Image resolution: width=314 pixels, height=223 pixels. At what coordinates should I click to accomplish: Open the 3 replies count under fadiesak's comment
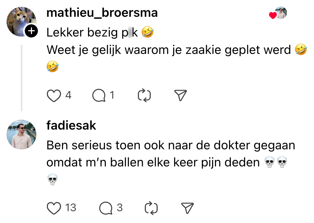click(120, 208)
